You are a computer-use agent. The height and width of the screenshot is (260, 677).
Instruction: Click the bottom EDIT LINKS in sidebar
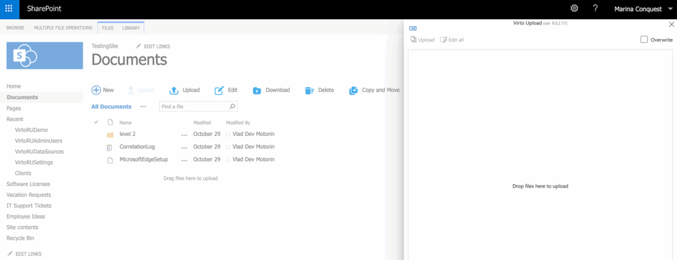coord(24,254)
